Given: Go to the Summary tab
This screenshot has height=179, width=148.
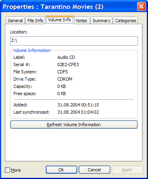Looking at the screenshot, I should tap(101, 21).
